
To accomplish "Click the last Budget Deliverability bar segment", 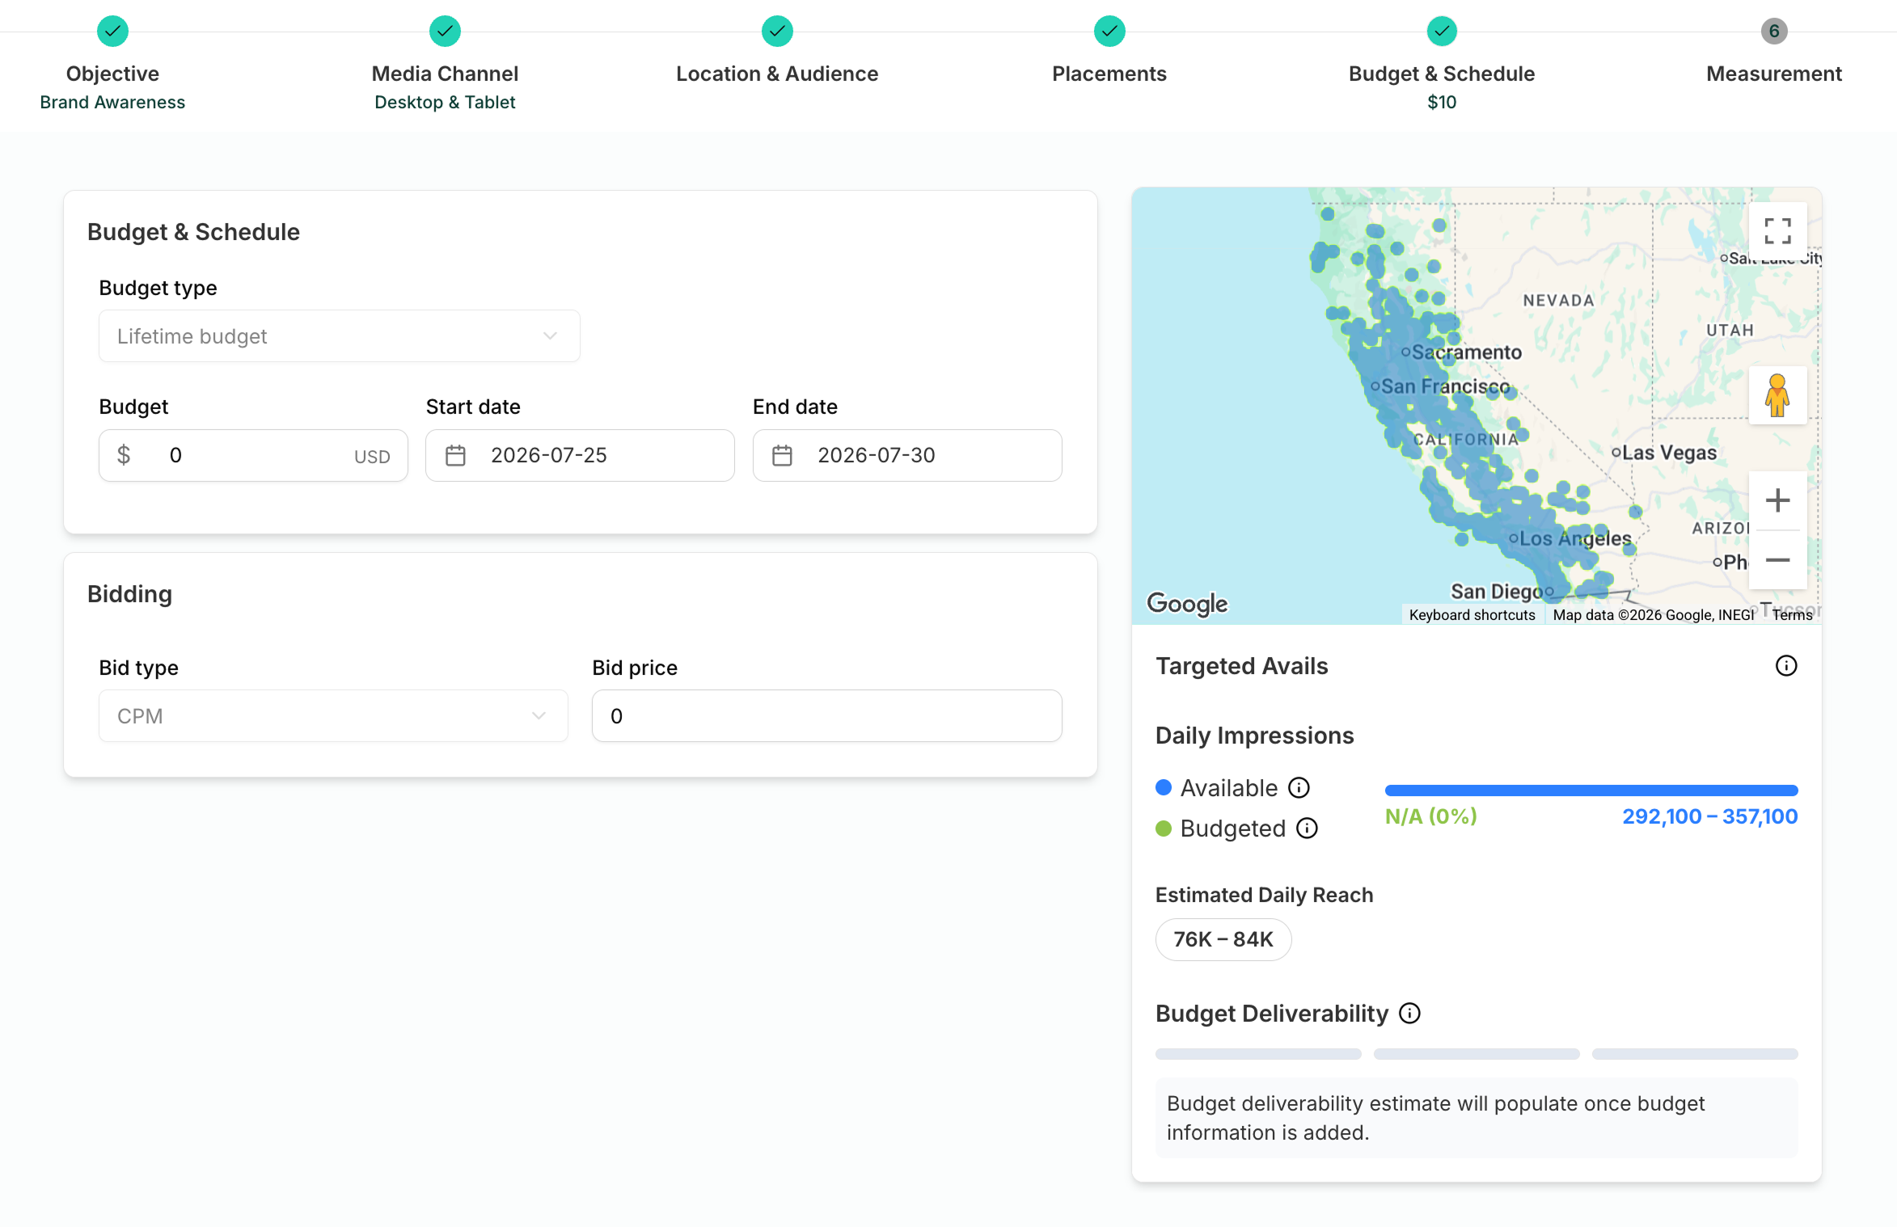I will (x=1695, y=1054).
